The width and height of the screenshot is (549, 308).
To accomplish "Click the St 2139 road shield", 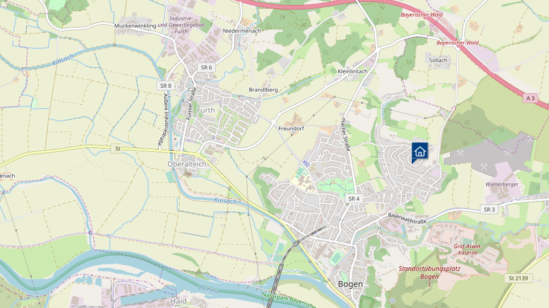I will (518, 278).
